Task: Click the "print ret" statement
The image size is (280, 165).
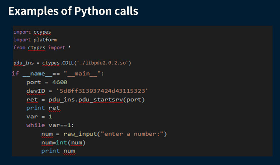Action: click(x=43, y=108)
